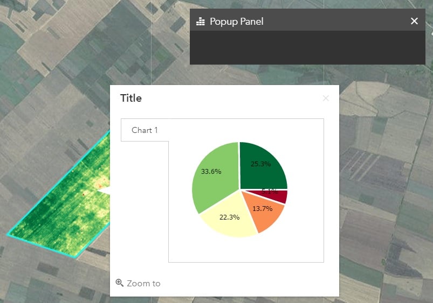433x303 pixels.
Task: Close the Popup Panel
Action: point(414,21)
